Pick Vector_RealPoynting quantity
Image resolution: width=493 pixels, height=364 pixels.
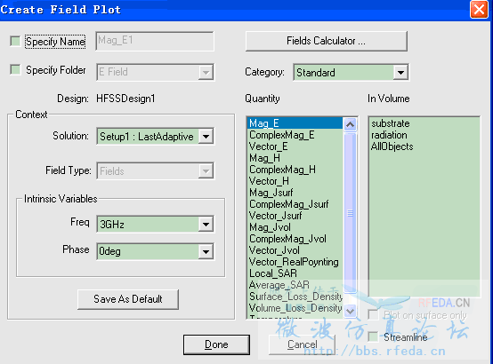click(294, 262)
